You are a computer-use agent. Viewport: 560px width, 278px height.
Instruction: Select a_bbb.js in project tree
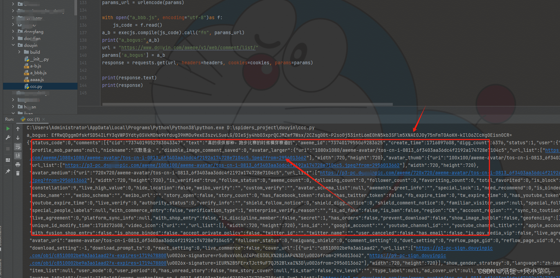coord(38,73)
